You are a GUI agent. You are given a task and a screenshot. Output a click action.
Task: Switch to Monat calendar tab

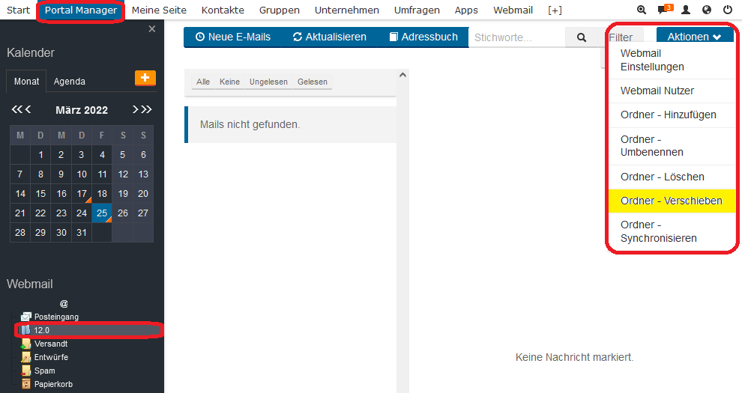(x=26, y=82)
